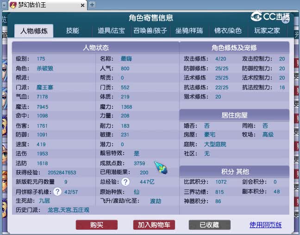Click the 成就点数 value 3759
The height and width of the screenshot is (235, 300).
pos(139,163)
